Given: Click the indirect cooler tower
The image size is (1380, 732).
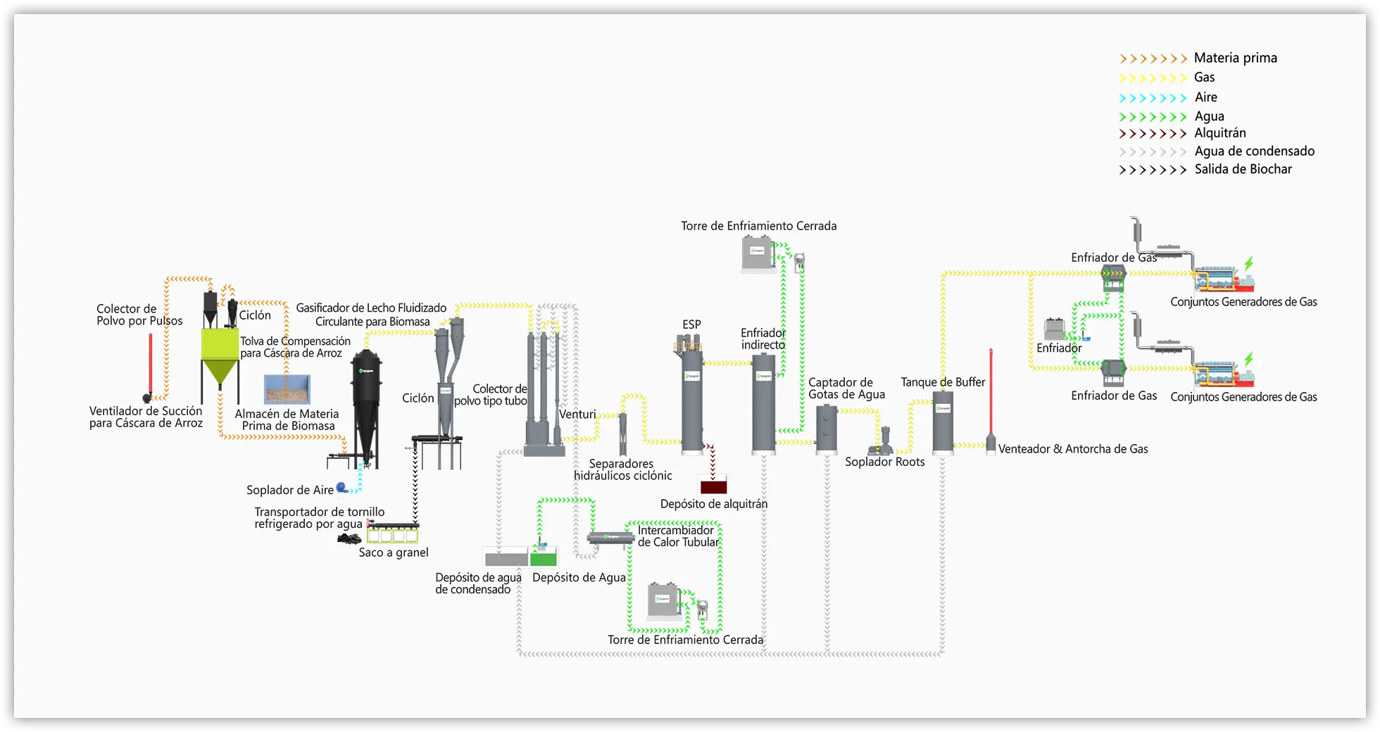Looking at the screenshot, I should [763, 405].
